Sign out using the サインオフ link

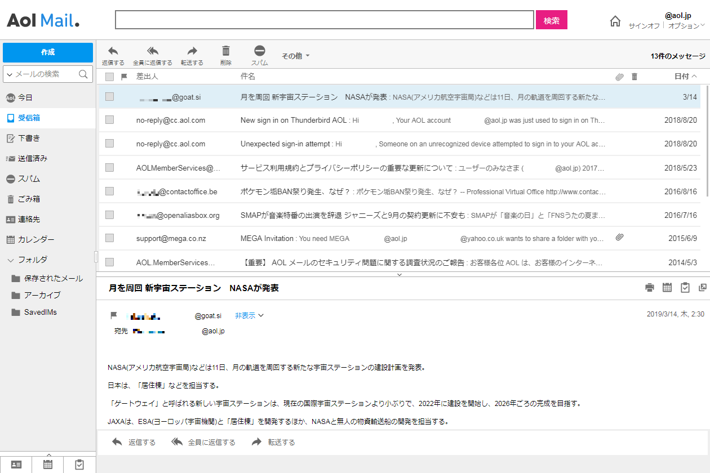644,26
